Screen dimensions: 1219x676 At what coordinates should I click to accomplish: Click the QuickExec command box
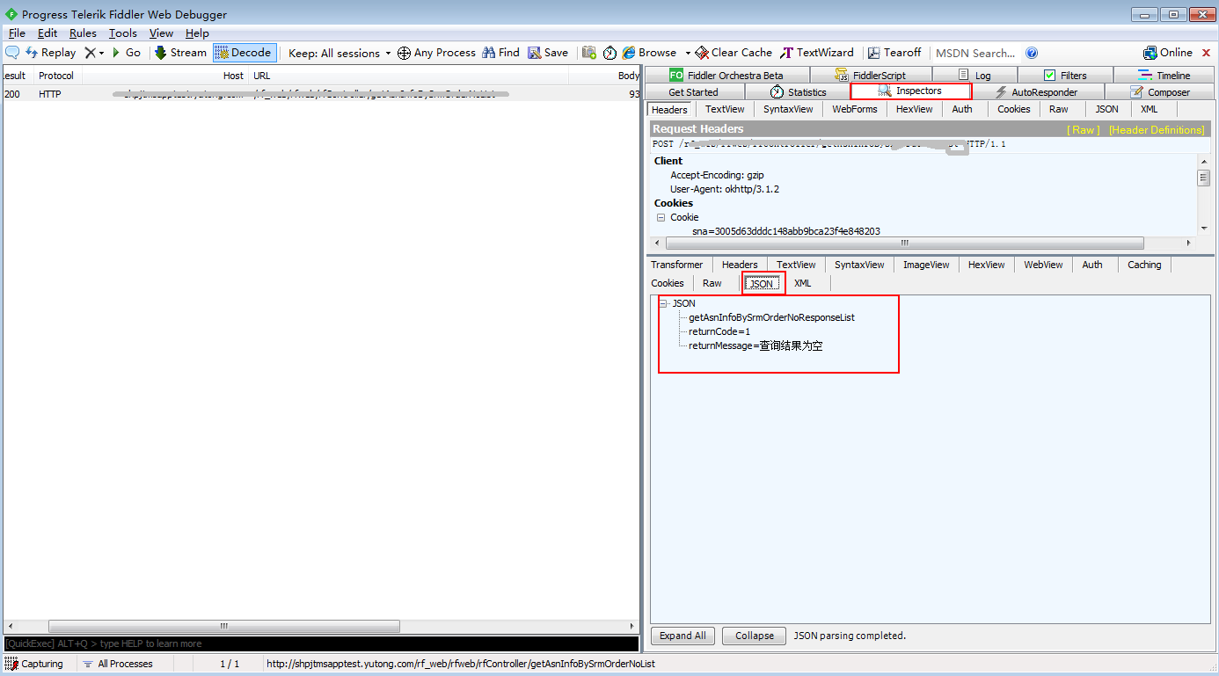click(x=321, y=643)
